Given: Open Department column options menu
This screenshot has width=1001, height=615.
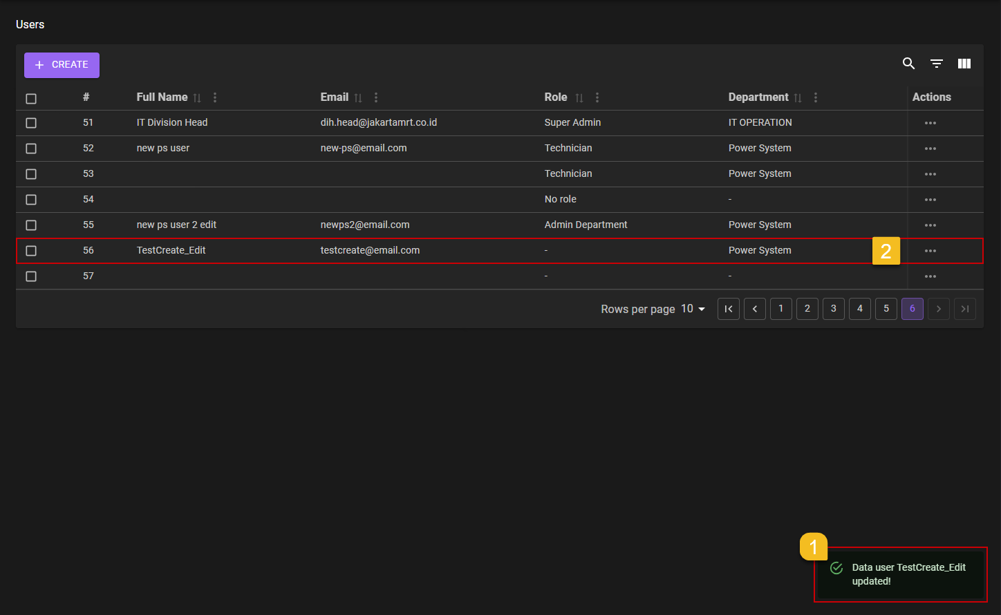Looking at the screenshot, I should (816, 97).
